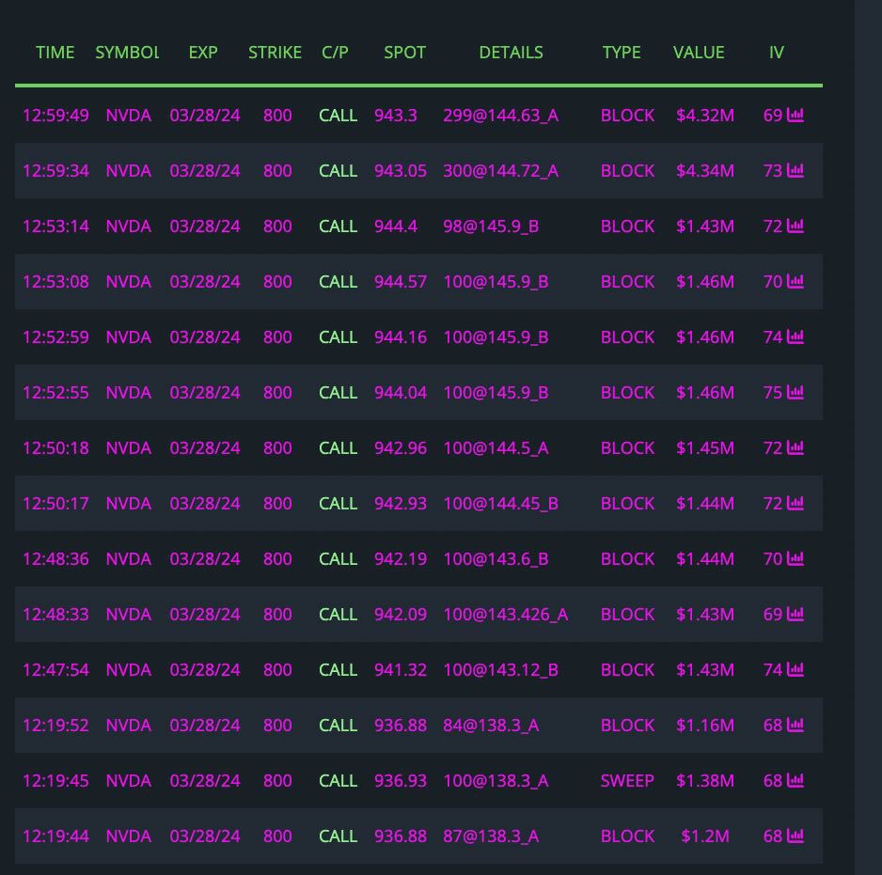Click details 100@144.5_A
The image size is (882, 875).
pos(496,447)
